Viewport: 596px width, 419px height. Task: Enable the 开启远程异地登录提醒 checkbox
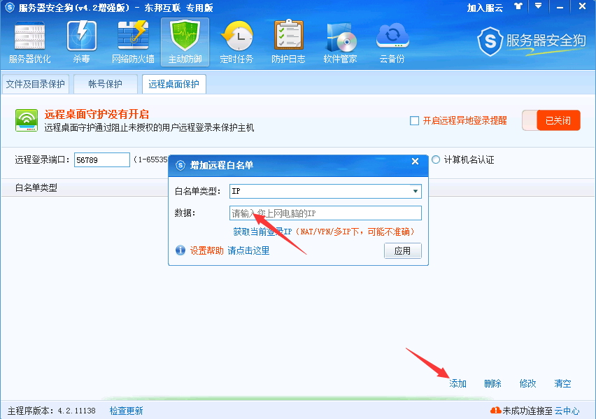point(414,121)
